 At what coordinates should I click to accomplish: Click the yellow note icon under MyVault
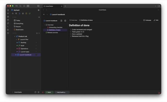coord(26,13)
